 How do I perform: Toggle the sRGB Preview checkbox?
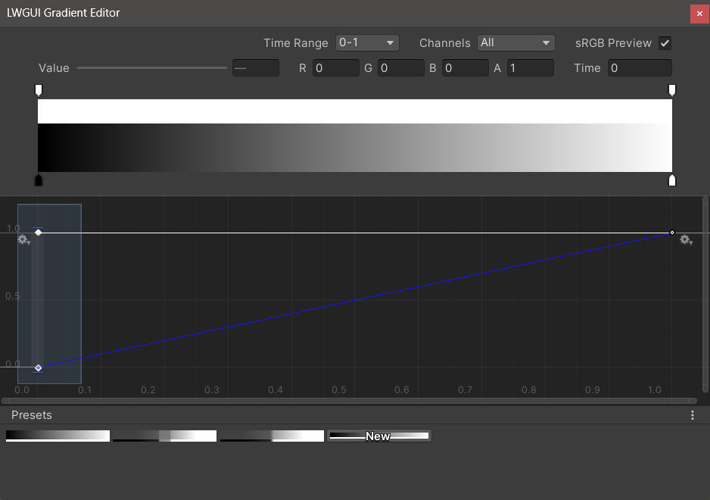[665, 43]
